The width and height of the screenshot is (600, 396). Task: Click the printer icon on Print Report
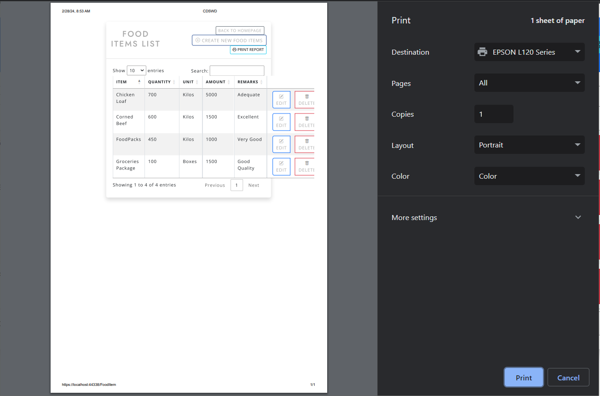click(235, 49)
